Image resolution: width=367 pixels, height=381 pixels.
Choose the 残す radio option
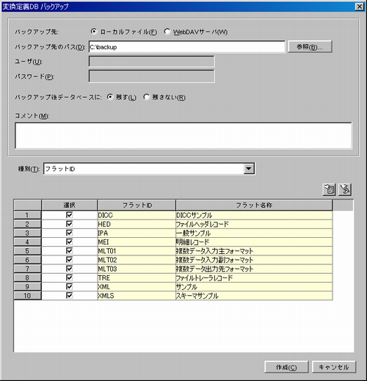[110, 97]
